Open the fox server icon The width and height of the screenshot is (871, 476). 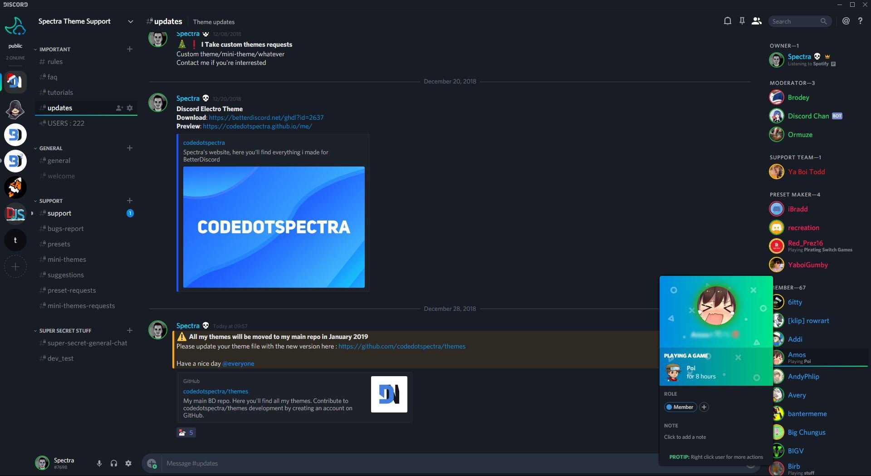(x=15, y=187)
